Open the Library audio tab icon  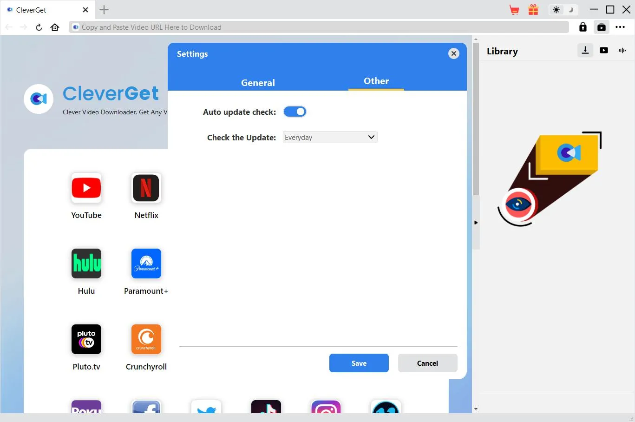pyautogui.click(x=622, y=50)
